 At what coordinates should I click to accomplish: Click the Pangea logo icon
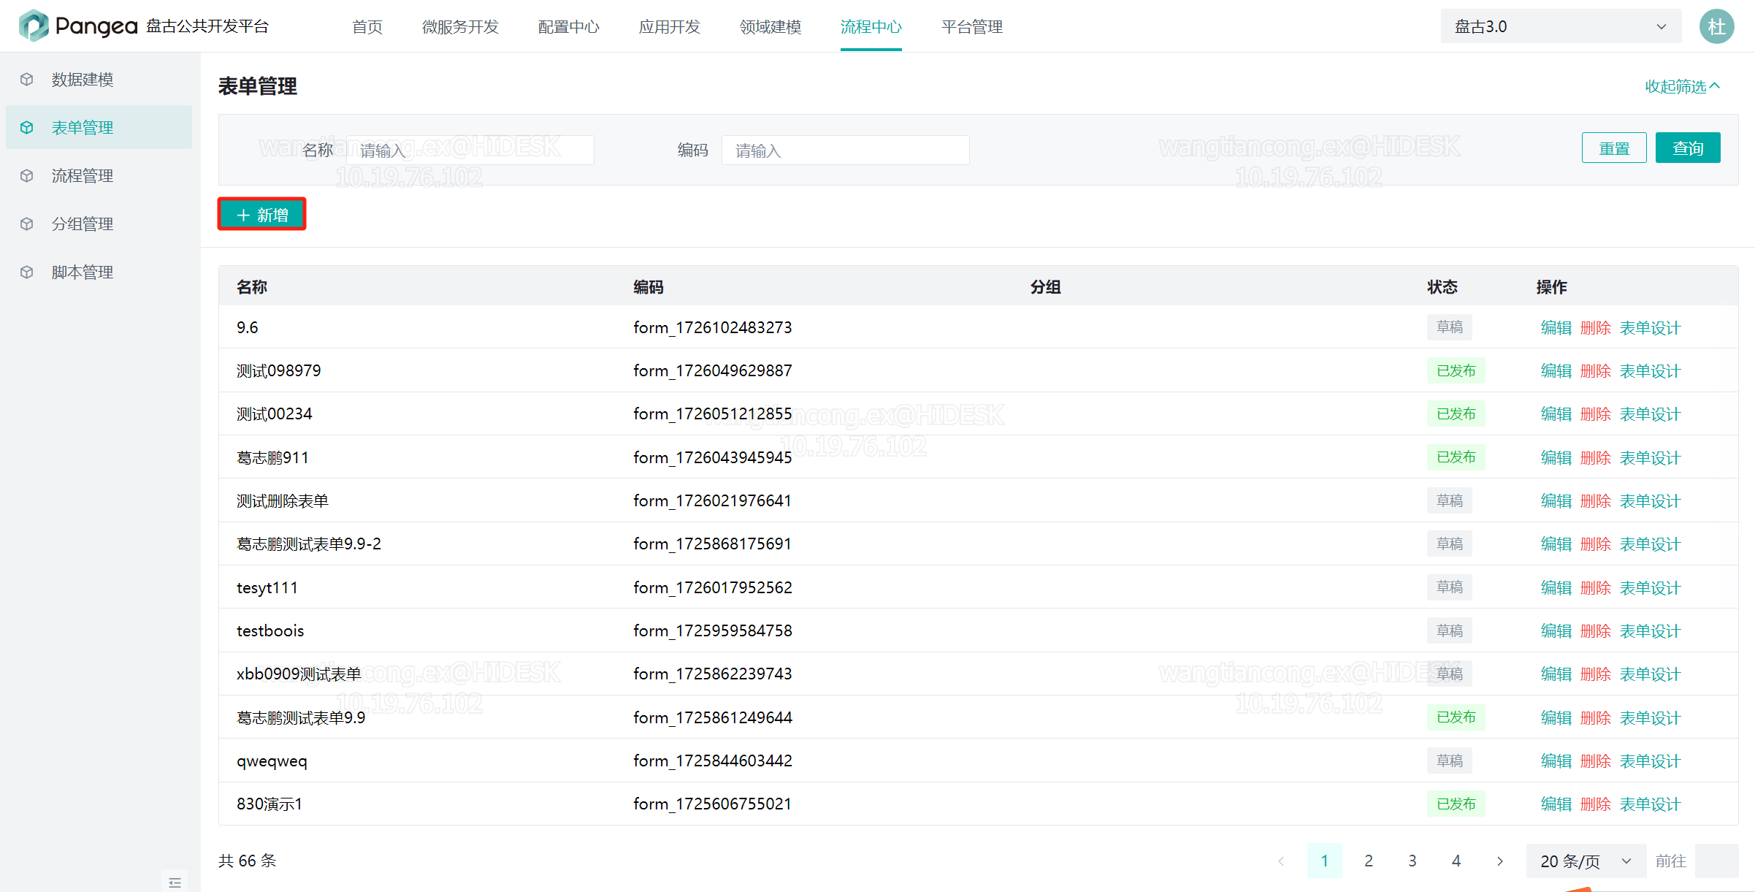click(x=34, y=26)
